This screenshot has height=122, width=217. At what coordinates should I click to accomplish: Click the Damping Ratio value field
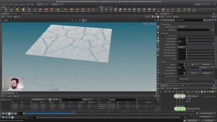pos(181,67)
